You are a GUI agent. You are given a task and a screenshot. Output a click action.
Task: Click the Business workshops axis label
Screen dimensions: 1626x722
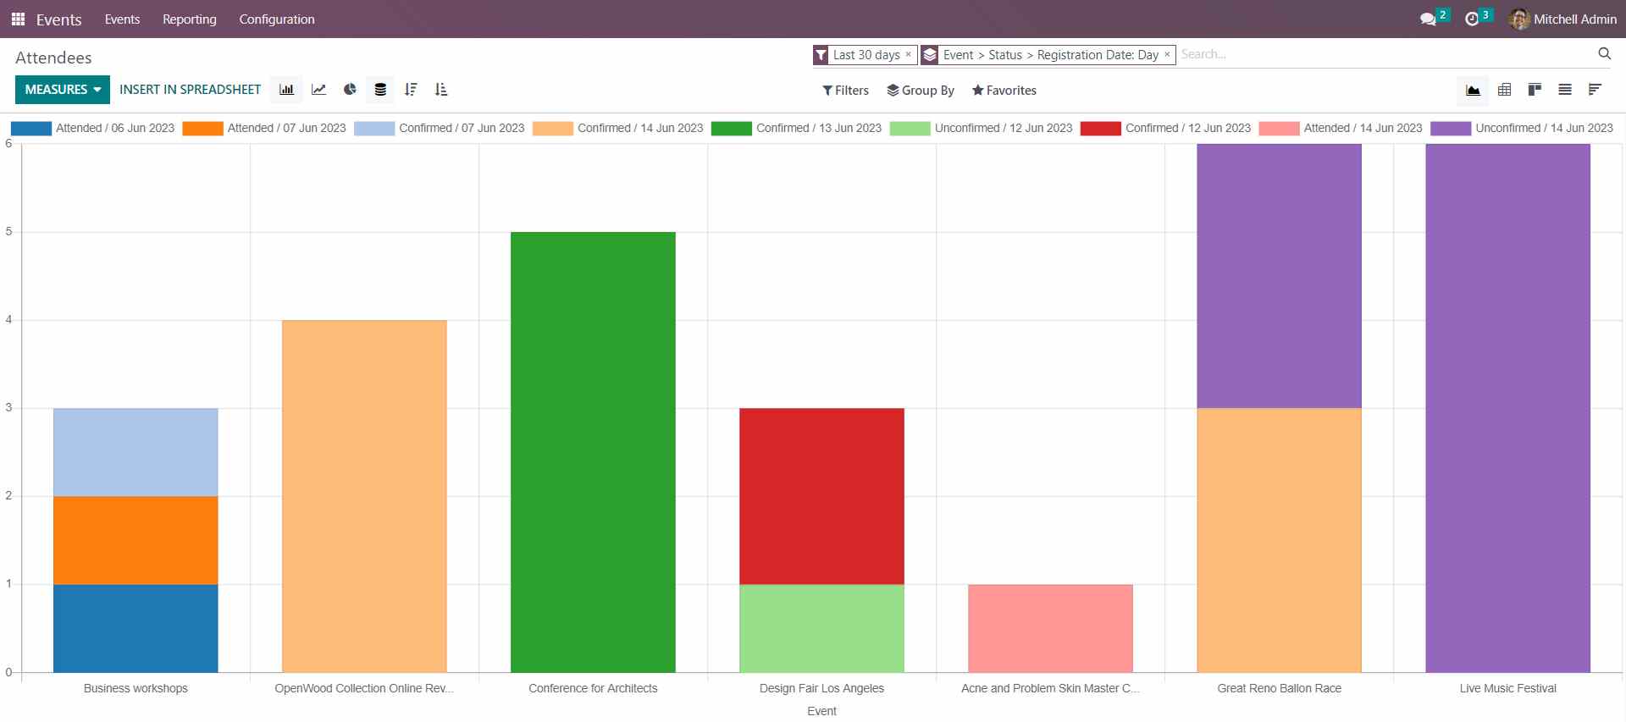pos(135,688)
